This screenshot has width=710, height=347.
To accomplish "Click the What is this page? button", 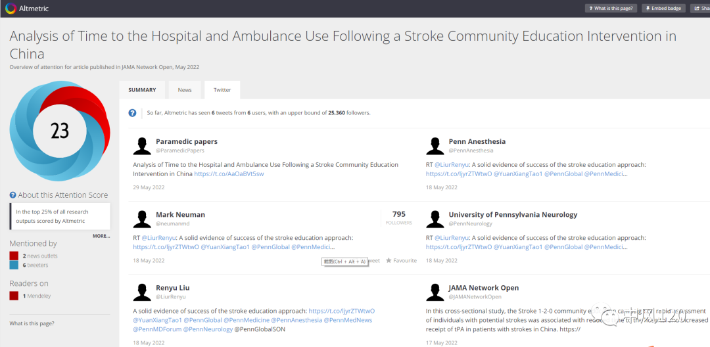I will coord(611,8).
